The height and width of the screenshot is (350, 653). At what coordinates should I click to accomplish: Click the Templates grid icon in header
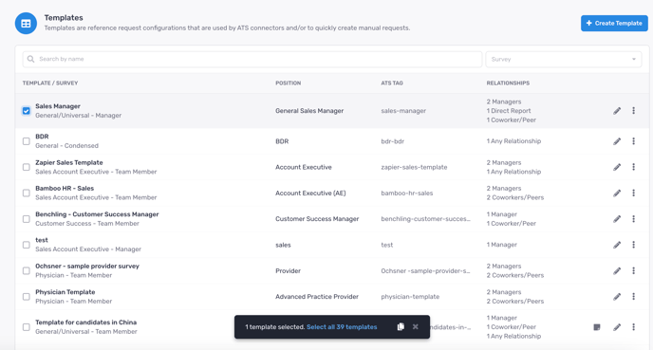coord(26,24)
